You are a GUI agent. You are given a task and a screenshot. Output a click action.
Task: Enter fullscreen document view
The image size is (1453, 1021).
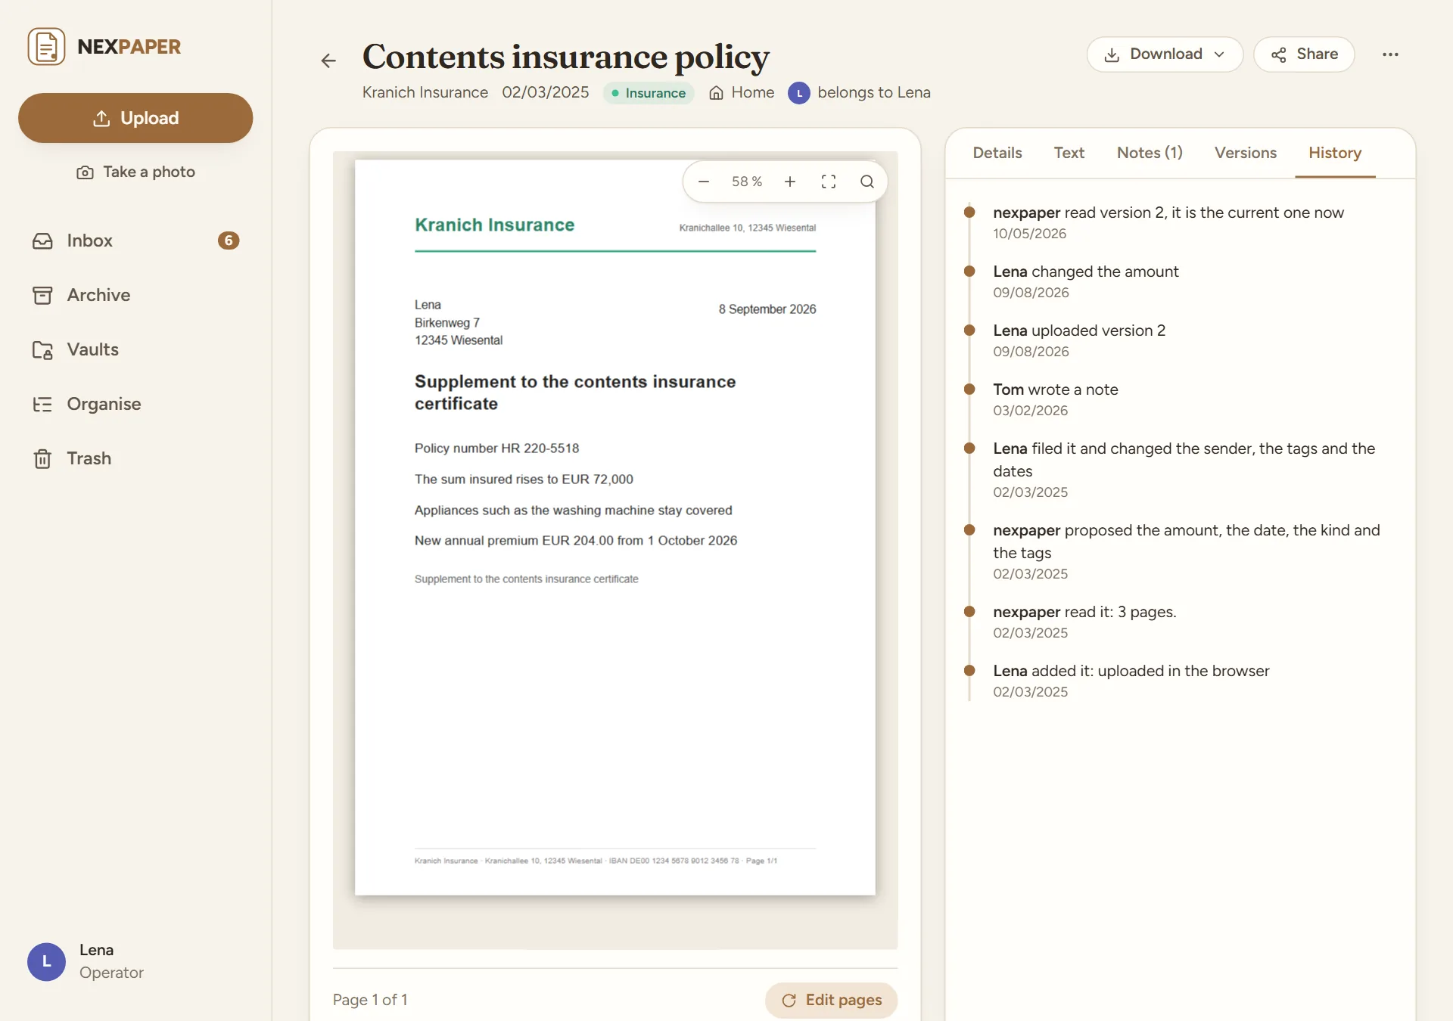pos(829,182)
